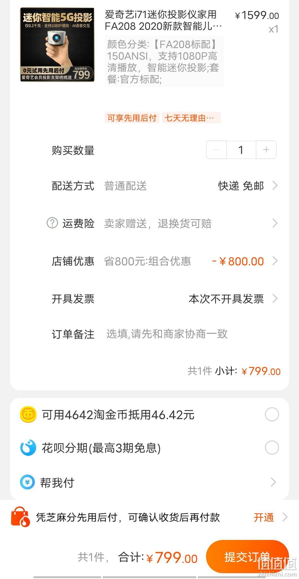Image resolution: width=299 pixels, height=579 pixels.
Task: Open the projector product thumbnail image
Action: pyautogui.click(x=57, y=45)
